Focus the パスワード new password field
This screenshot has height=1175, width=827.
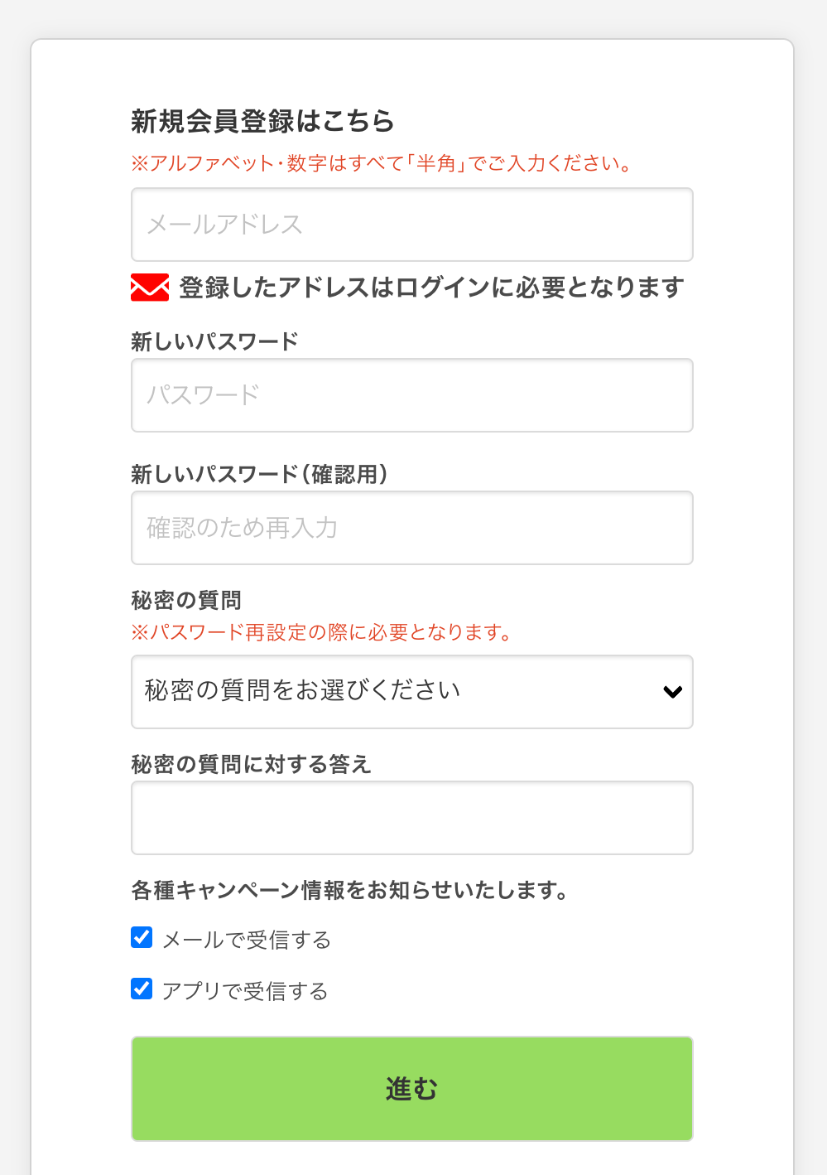point(411,395)
